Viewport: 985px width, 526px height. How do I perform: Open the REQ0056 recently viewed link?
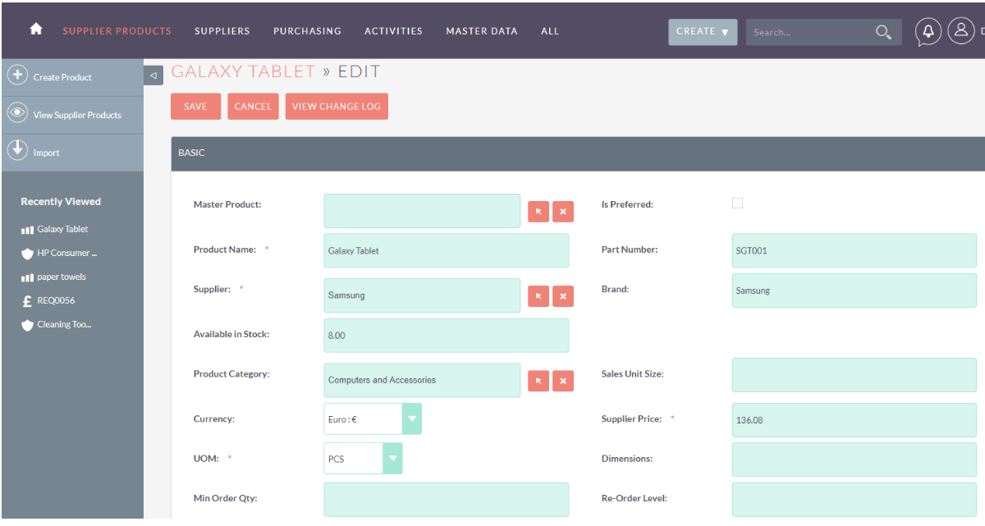coord(56,300)
